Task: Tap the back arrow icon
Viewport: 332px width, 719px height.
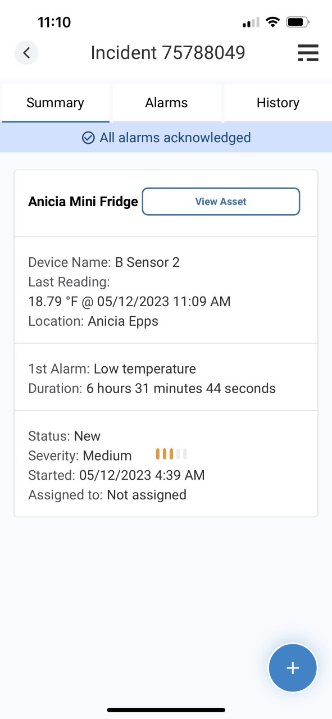Action: [26, 52]
